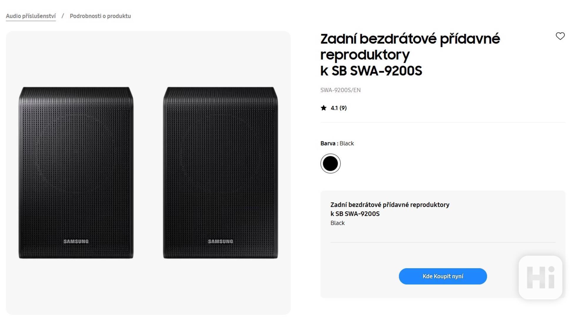The height and width of the screenshot is (317, 580).
Task: Click Samsung logo on right speaker
Action: pos(220,241)
